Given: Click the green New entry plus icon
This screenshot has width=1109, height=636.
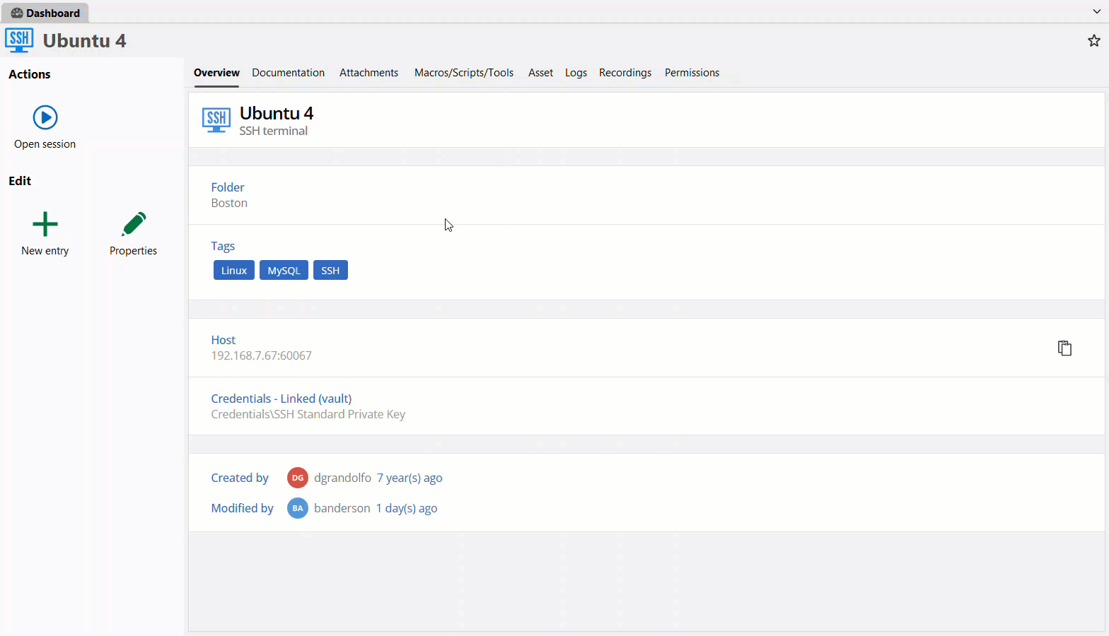Looking at the screenshot, I should pyautogui.click(x=45, y=225).
